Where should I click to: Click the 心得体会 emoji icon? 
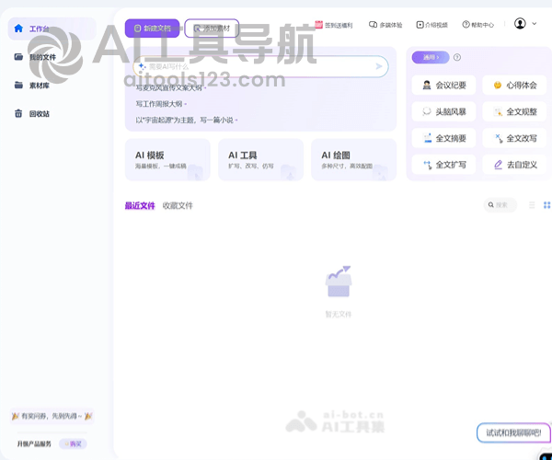[498, 85]
